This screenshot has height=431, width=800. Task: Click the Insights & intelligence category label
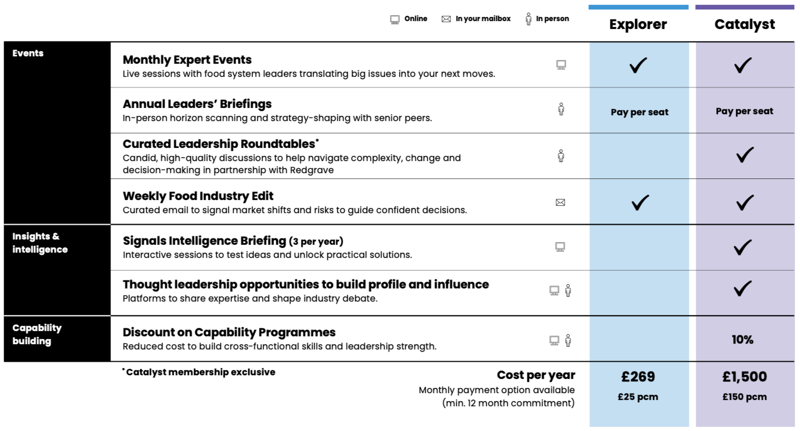tap(40, 243)
